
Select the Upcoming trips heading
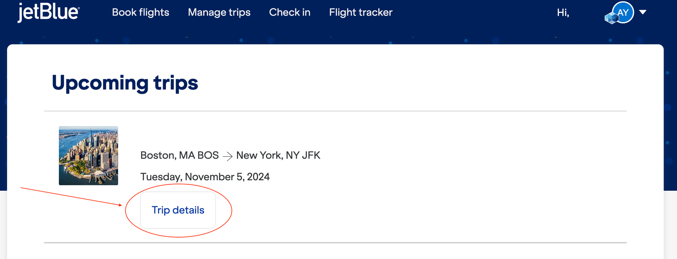click(125, 83)
